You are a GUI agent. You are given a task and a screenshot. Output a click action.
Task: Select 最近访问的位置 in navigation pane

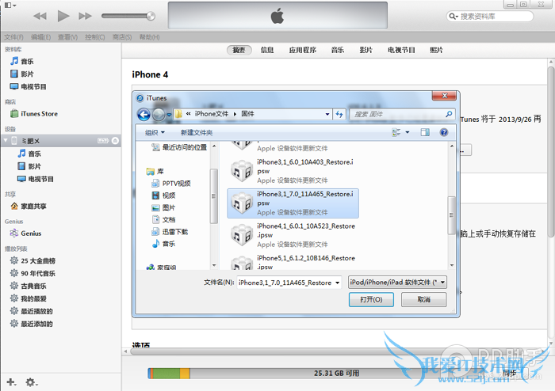point(179,147)
